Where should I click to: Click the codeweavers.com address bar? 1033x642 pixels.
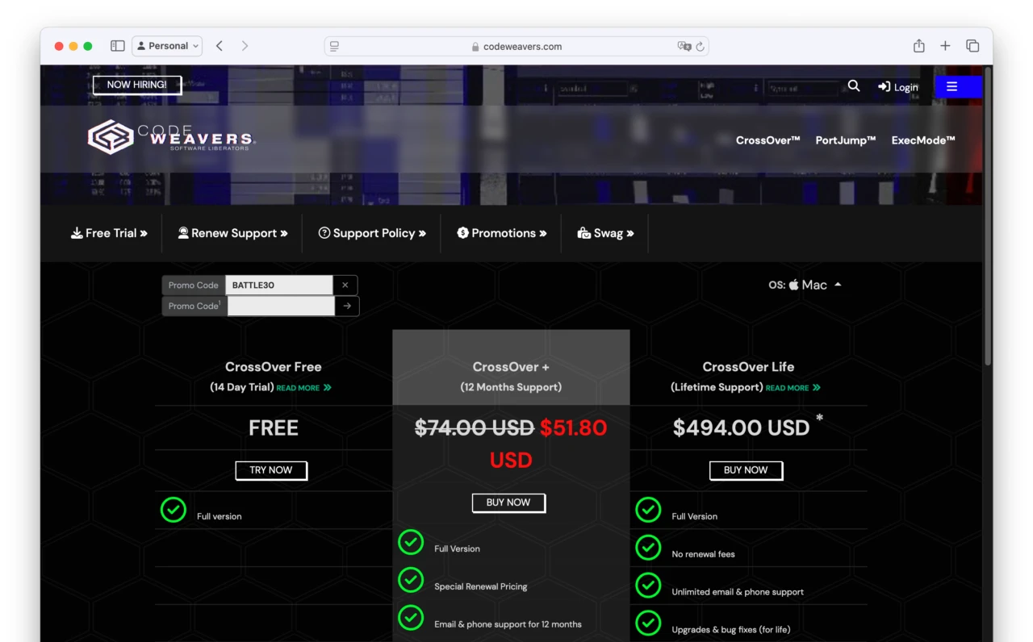(x=517, y=47)
